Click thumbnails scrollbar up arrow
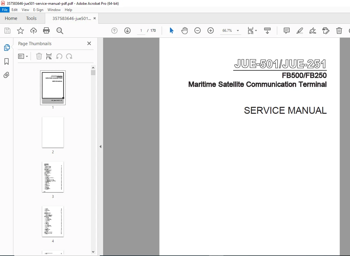The width and height of the screenshot is (350, 256). pyautogui.click(x=93, y=68)
